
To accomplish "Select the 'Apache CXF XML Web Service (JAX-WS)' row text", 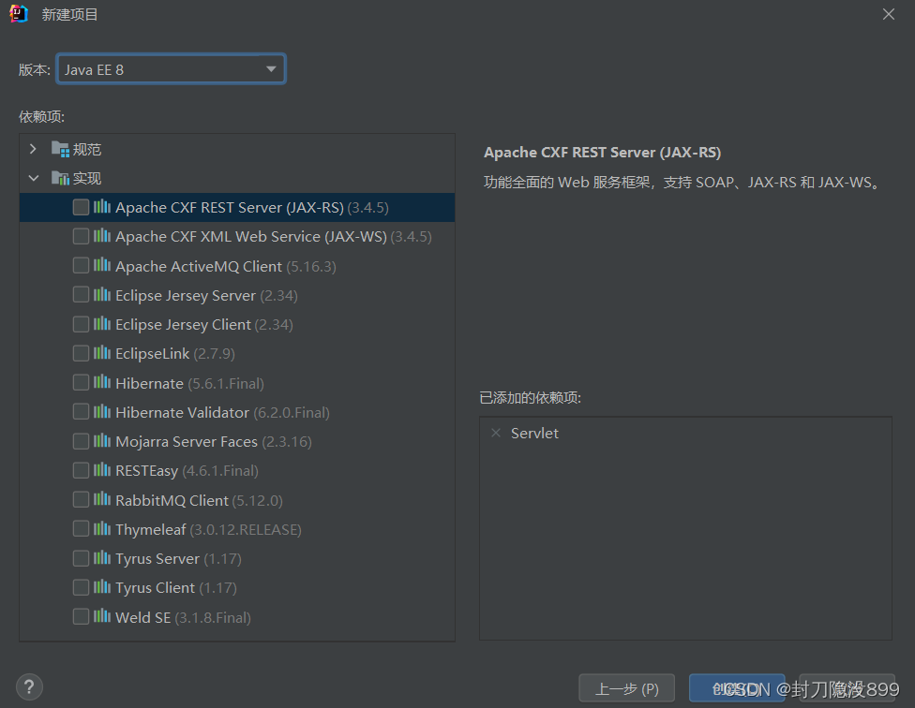I will [251, 237].
